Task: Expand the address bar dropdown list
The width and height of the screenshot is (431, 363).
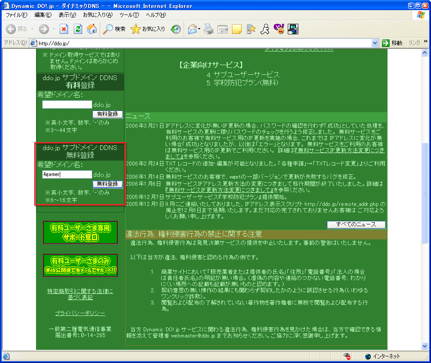Action: (x=375, y=43)
